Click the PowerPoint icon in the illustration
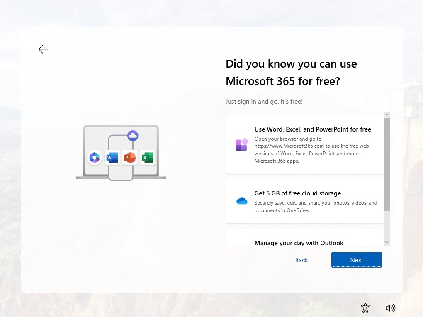This screenshot has width=423, height=317. [x=130, y=157]
